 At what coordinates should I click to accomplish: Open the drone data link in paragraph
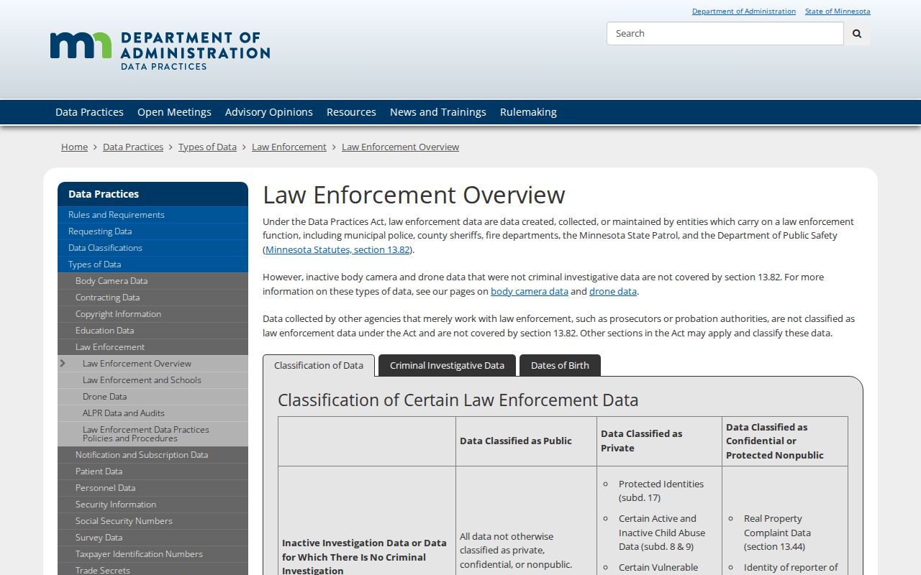613,291
